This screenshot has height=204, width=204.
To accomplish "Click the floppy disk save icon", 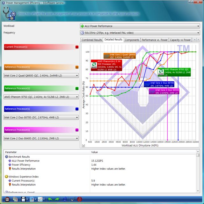I will [x=23, y=199].
